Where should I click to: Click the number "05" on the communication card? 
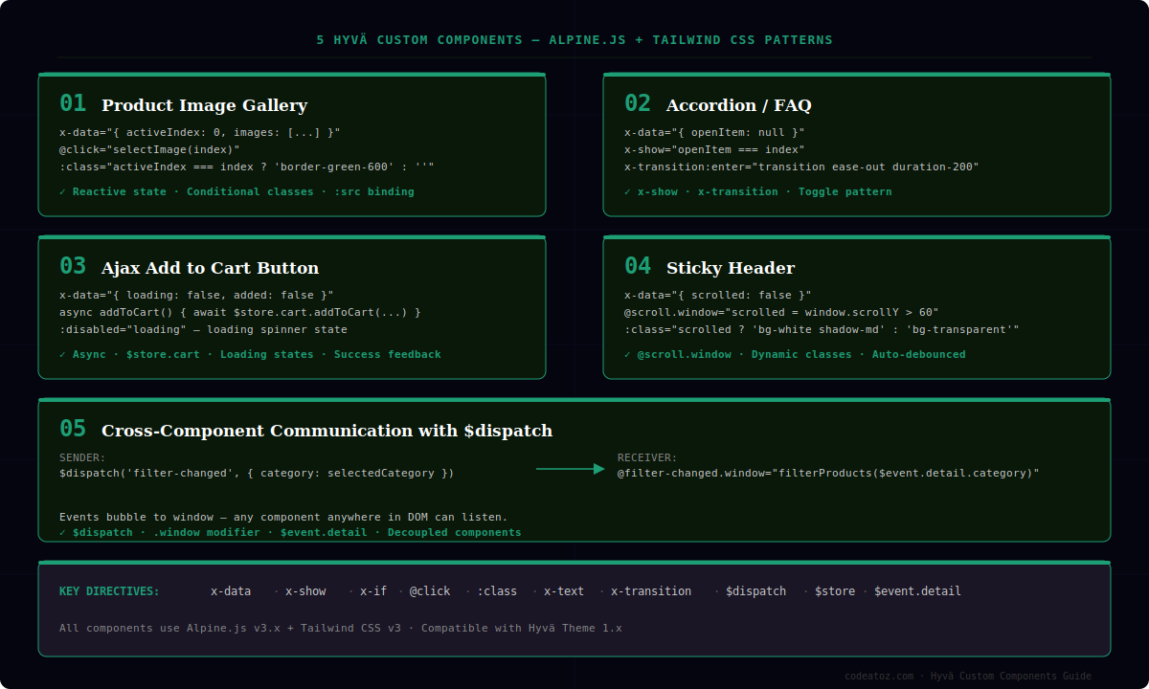pyautogui.click(x=73, y=429)
